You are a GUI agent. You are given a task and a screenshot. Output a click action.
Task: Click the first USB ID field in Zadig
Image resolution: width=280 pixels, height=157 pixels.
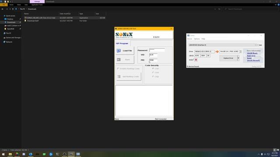(x=197, y=56)
